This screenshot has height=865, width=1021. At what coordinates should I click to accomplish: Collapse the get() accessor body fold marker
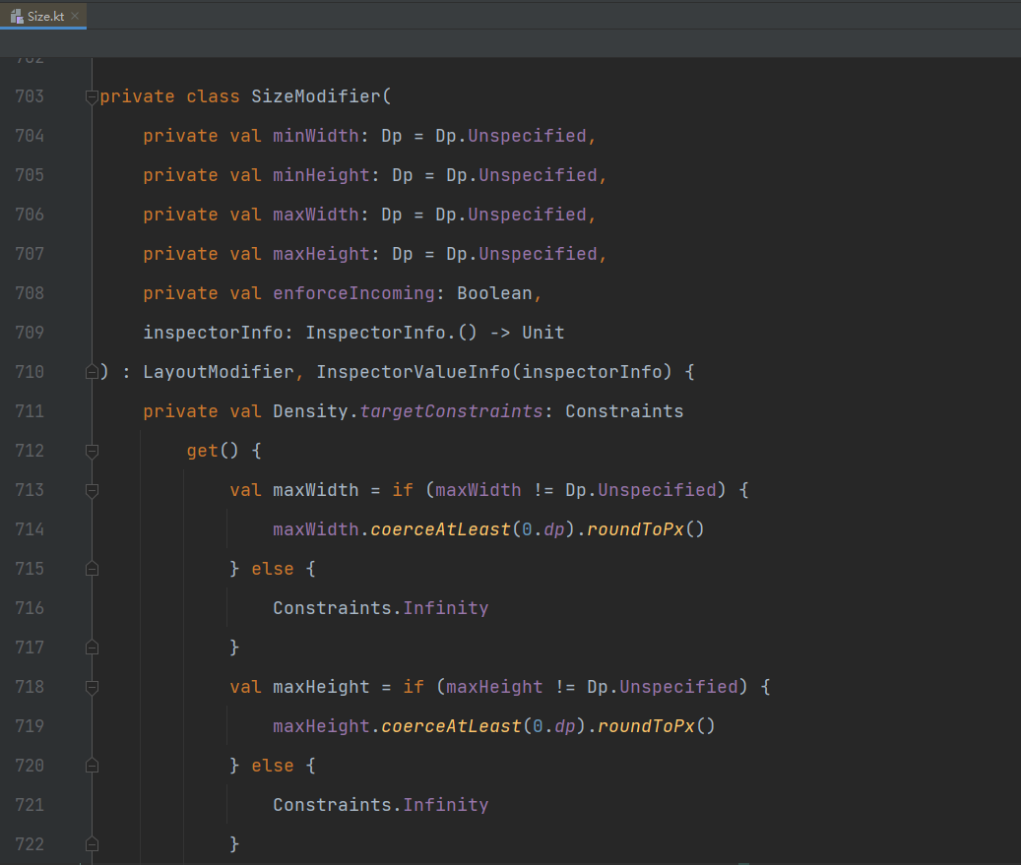tap(92, 451)
